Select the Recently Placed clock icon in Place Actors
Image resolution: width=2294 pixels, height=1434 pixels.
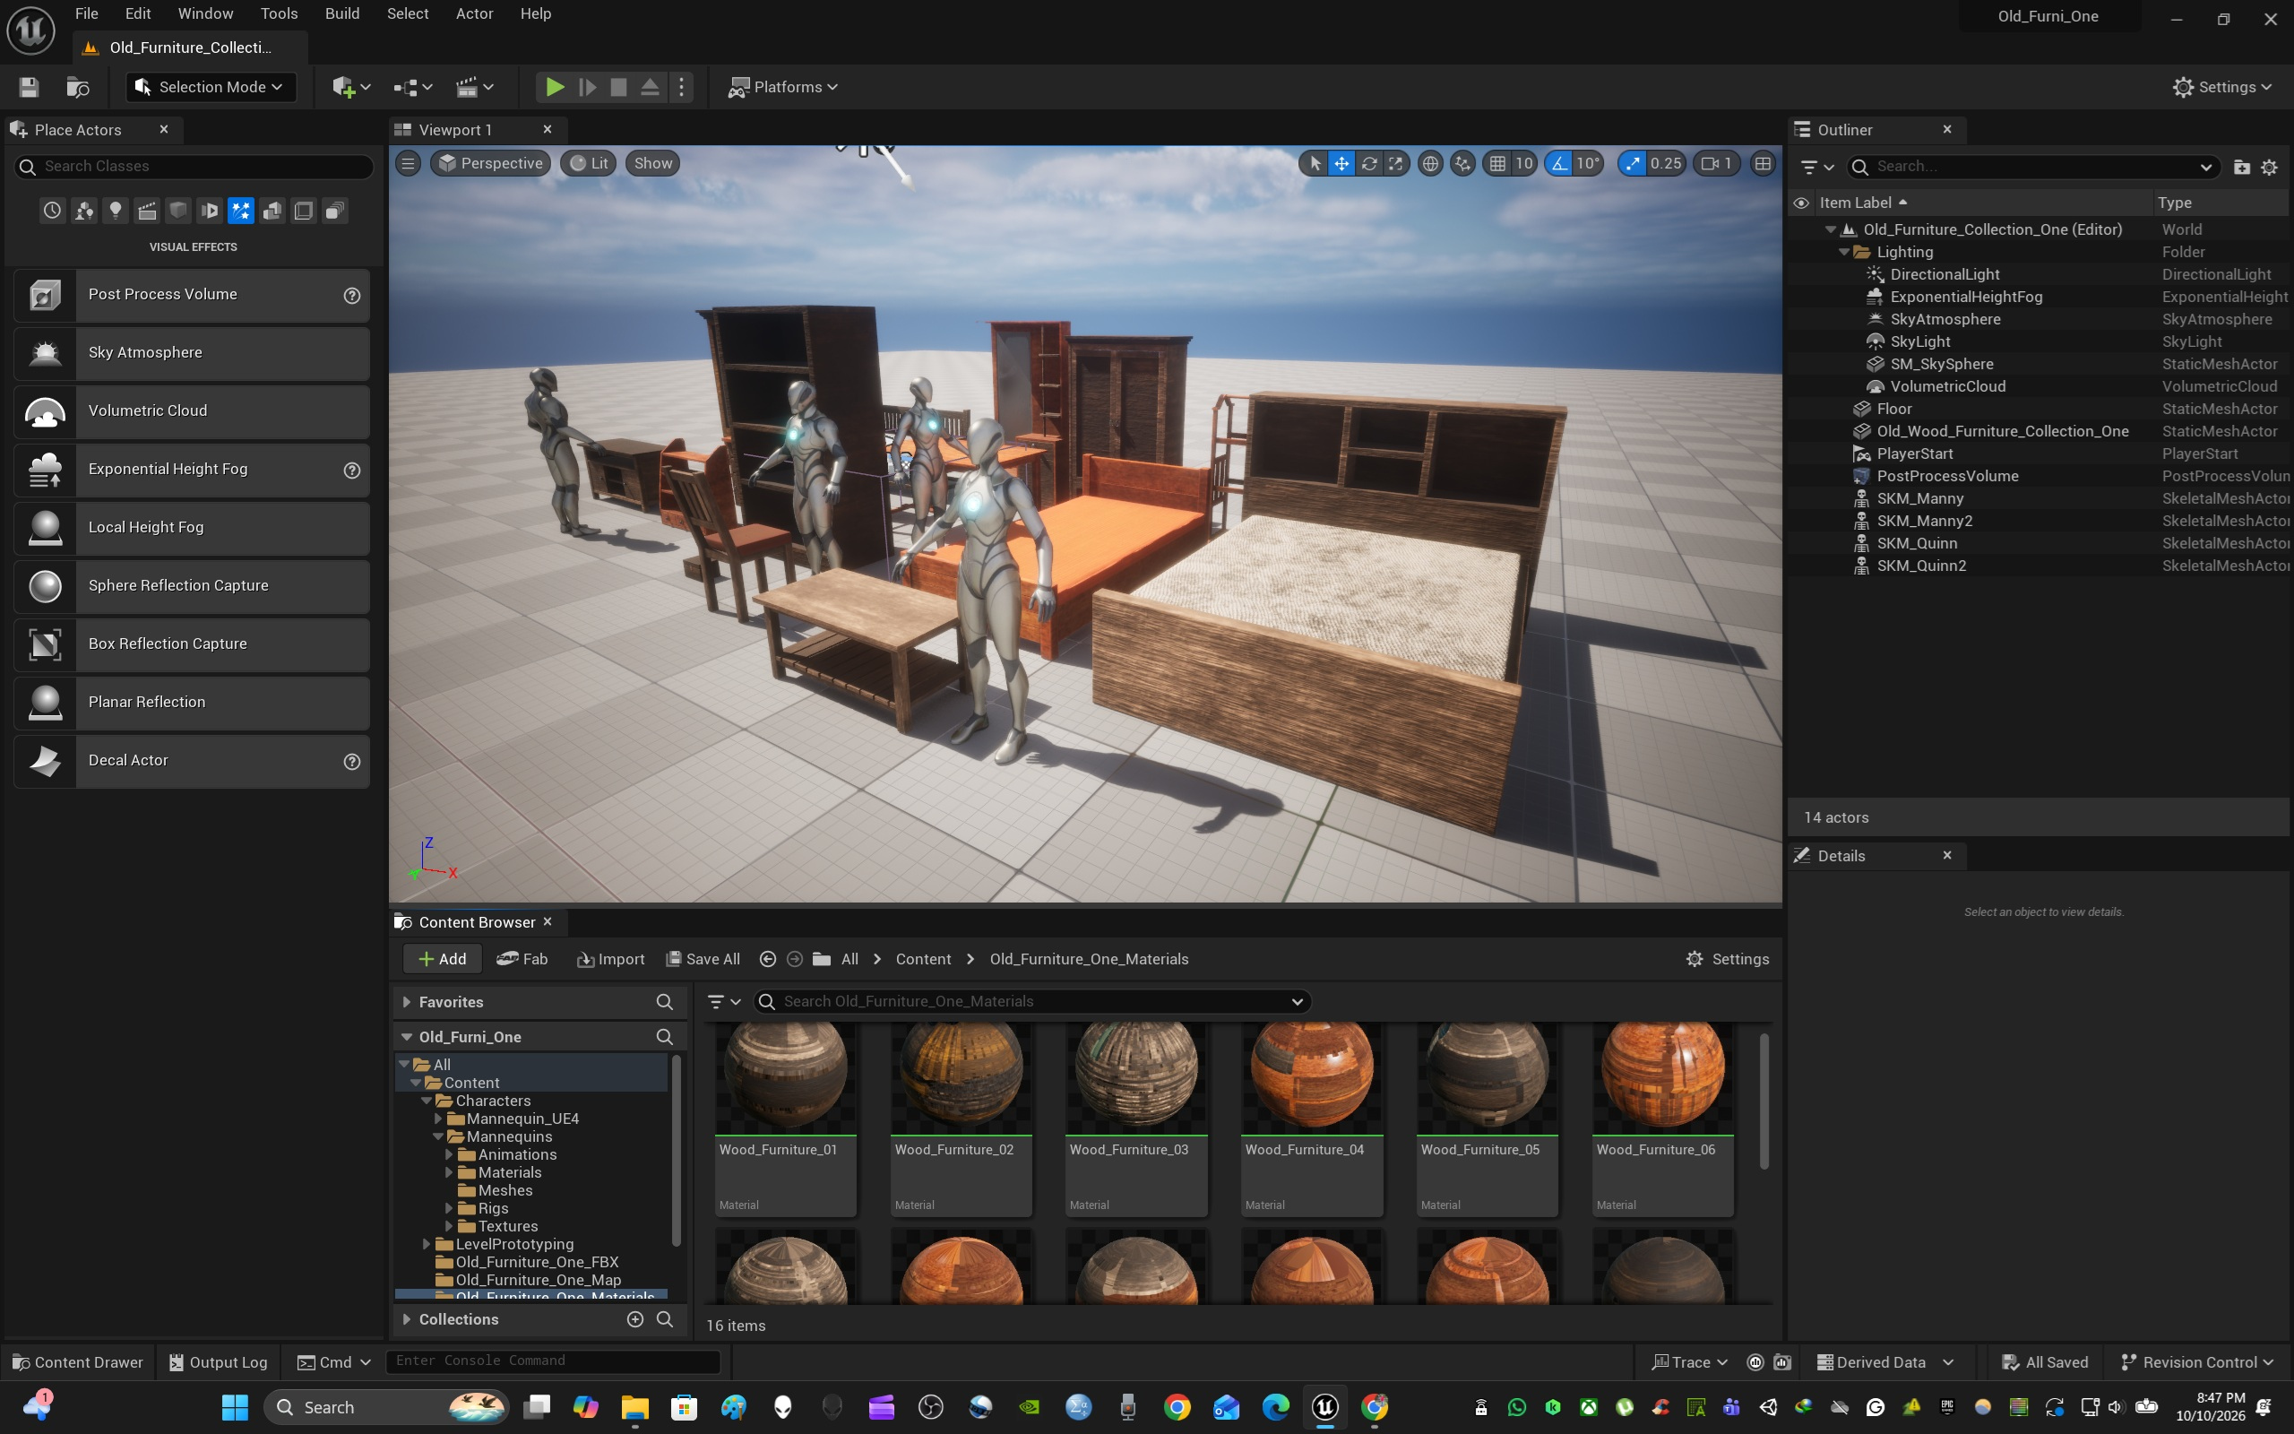pos(52,211)
